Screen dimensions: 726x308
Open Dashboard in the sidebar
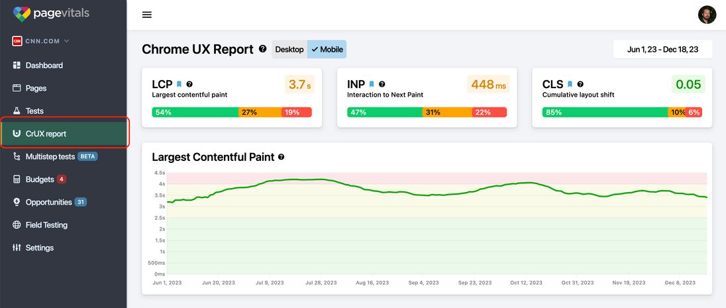[44, 66]
